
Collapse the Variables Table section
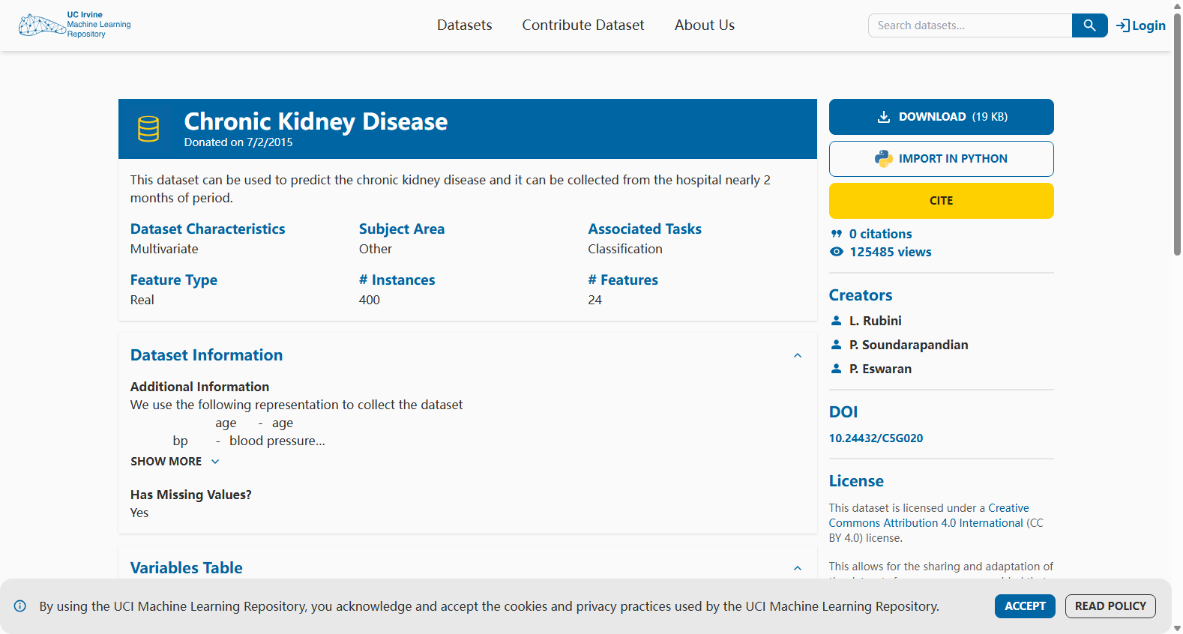tap(798, 568)
